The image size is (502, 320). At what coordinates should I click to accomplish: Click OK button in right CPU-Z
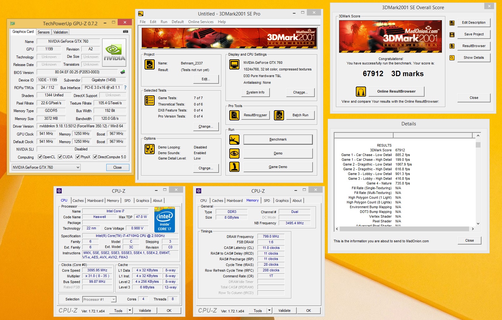[308, 311]
